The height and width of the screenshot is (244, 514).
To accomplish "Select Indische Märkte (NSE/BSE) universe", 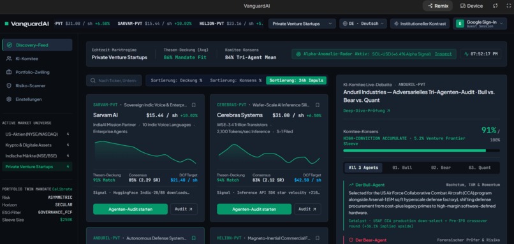I will click(x=37, y=155).
